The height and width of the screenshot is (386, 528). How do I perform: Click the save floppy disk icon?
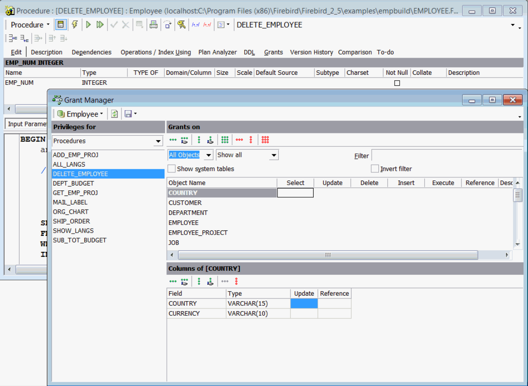pos(128,114)
